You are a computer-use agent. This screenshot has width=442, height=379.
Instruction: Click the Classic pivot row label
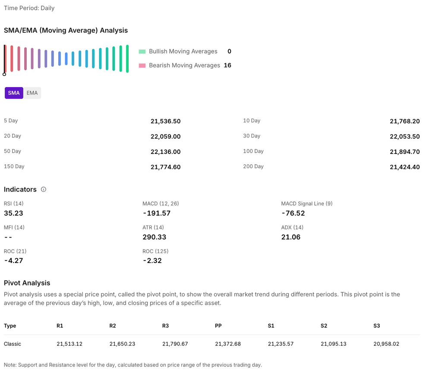[x=13, y=344]
